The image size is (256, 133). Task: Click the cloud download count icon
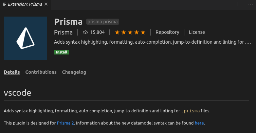coord(85,32)
